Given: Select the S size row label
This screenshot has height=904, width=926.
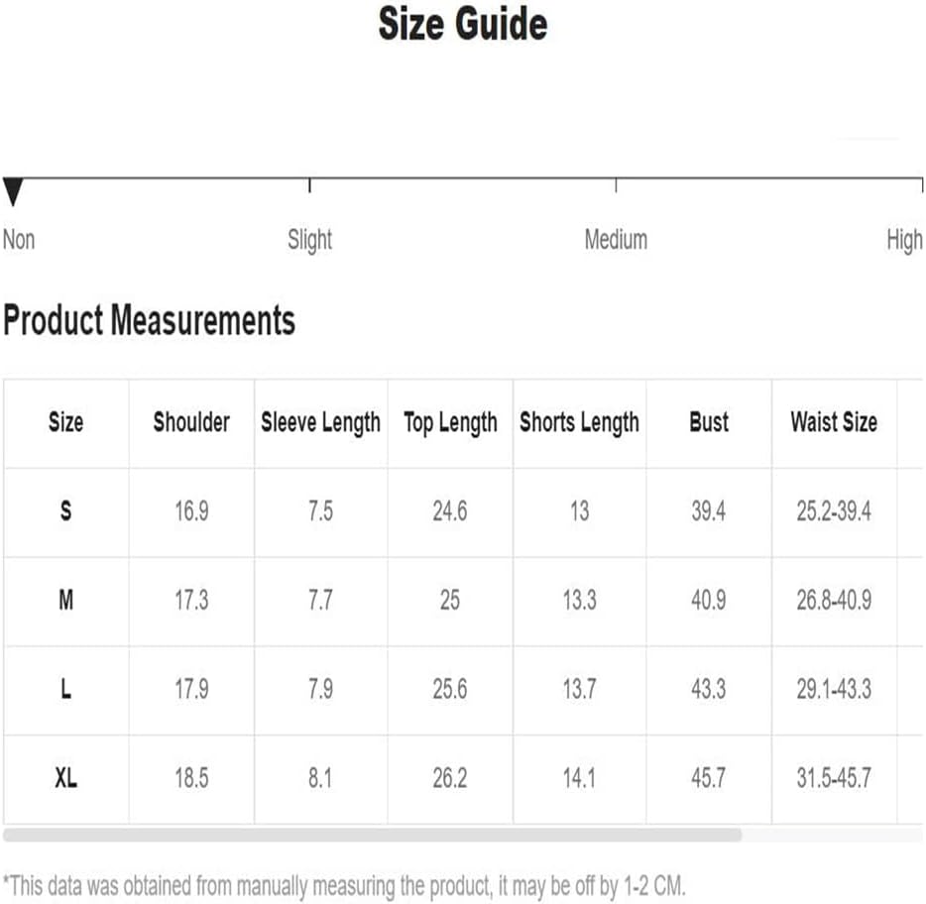Looking at the screenshot, I should click(x=65, y=511).
